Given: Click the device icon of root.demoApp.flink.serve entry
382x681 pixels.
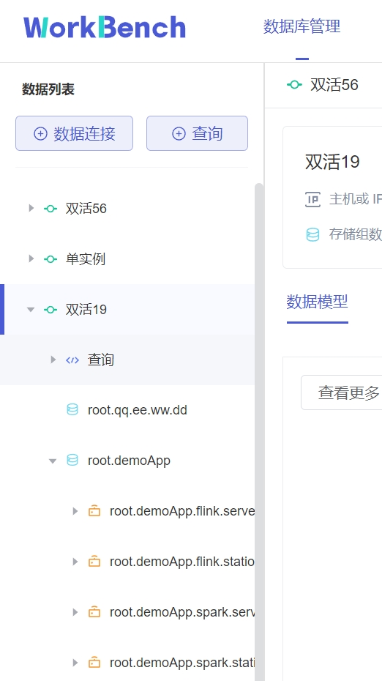Looking at the screenshot, I should 94,511.
